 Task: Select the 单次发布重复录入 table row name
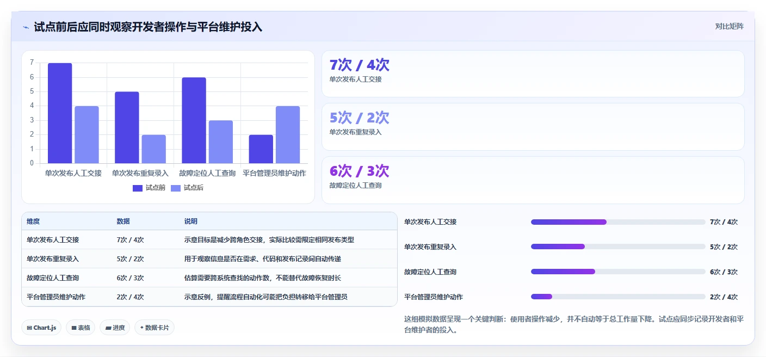tap(53, 259)
